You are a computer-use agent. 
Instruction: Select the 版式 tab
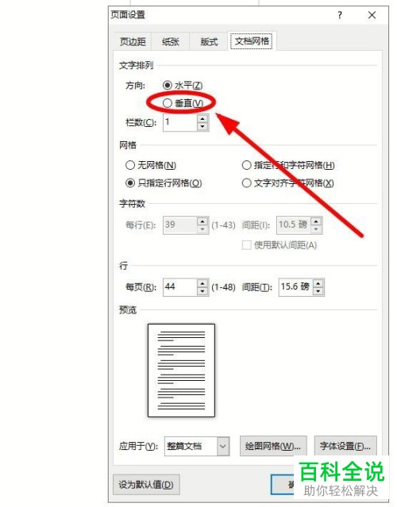pos(209,41)
